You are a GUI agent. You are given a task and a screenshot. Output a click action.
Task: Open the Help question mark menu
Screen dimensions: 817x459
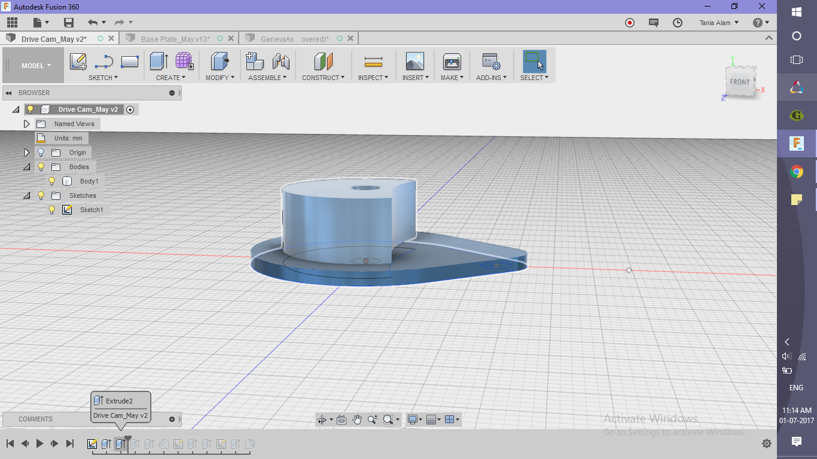coord(761,23)
